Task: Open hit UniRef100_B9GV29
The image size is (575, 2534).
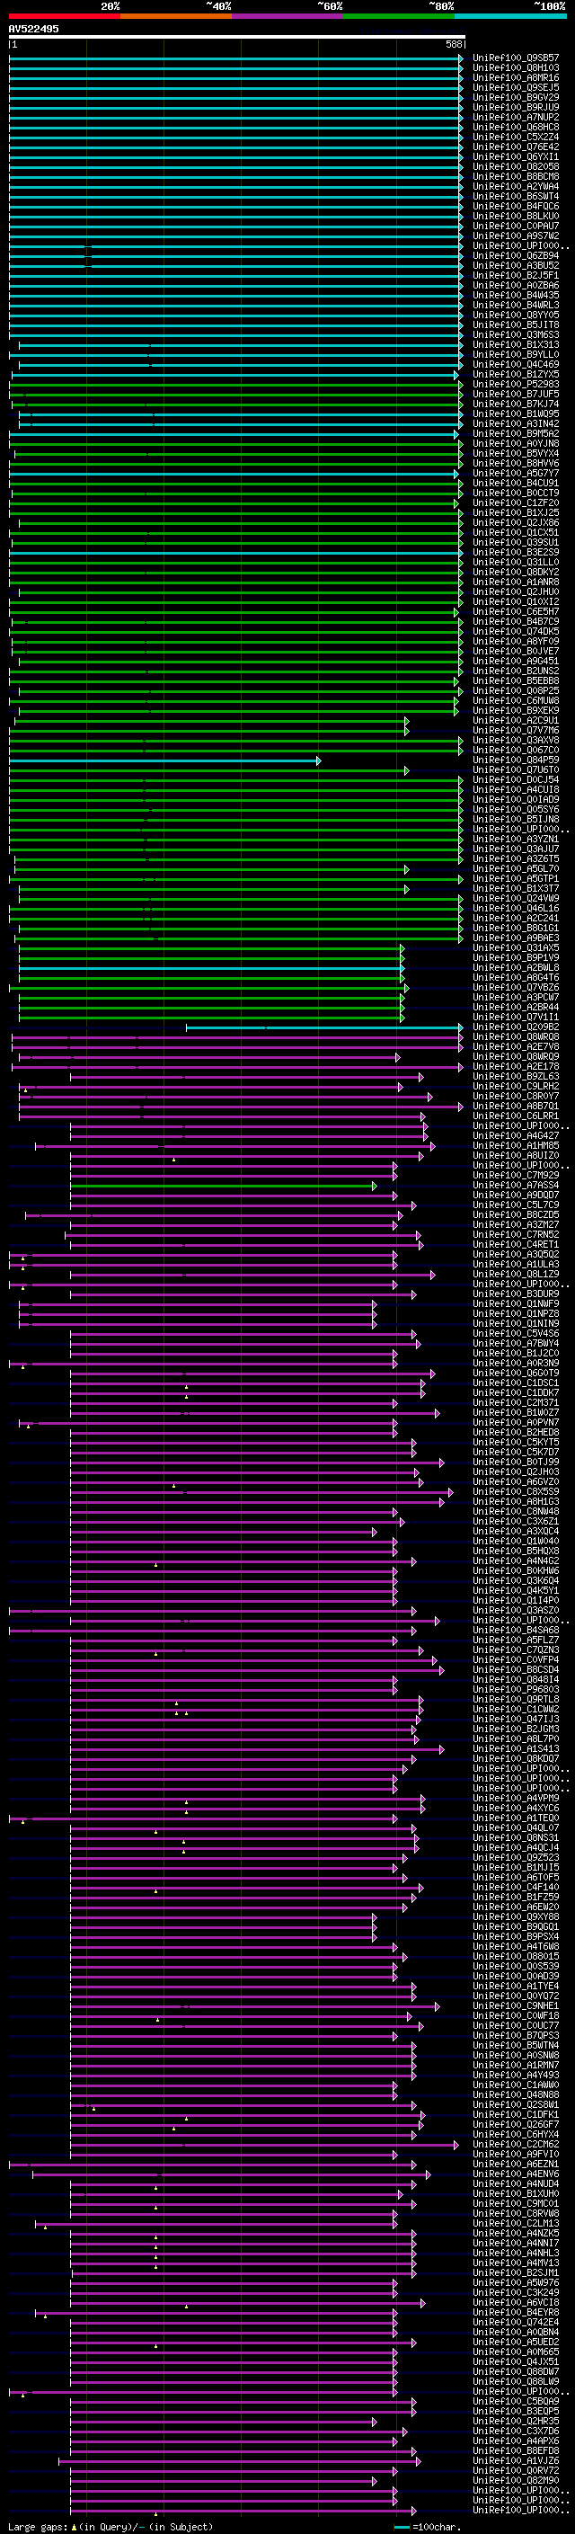Action: point(516,97)
